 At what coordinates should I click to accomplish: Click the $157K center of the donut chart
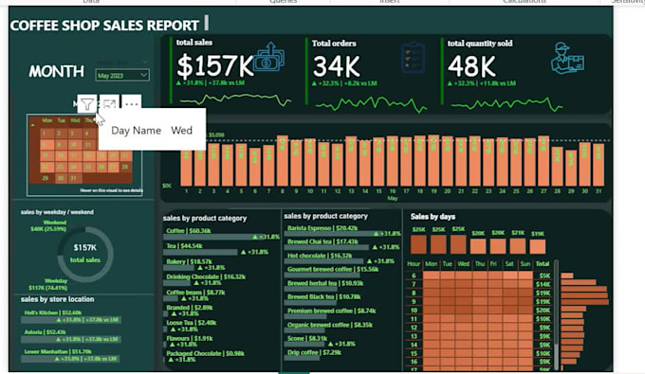(x=85, y=247)
